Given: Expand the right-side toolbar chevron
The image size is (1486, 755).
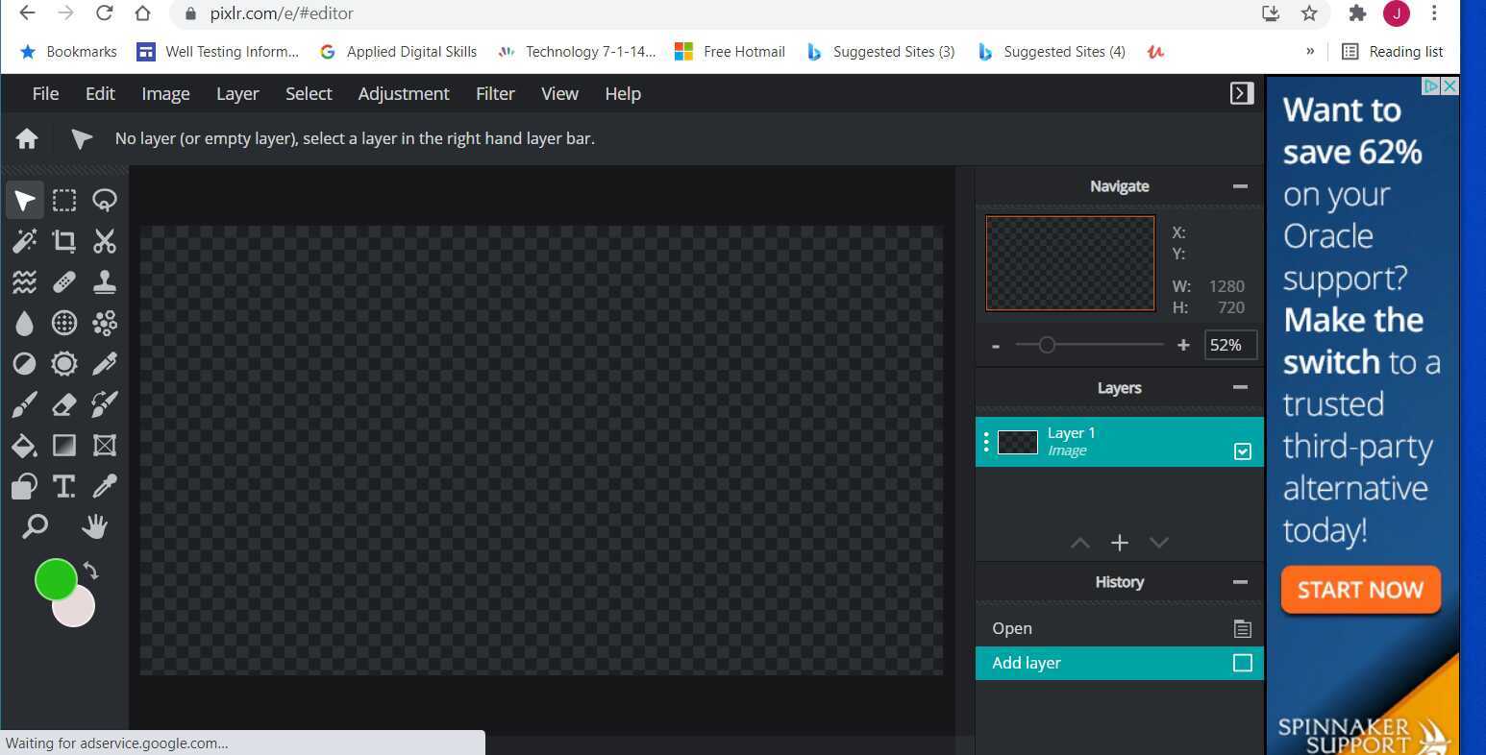Looking at the screenshot, I should [1241, 93].
